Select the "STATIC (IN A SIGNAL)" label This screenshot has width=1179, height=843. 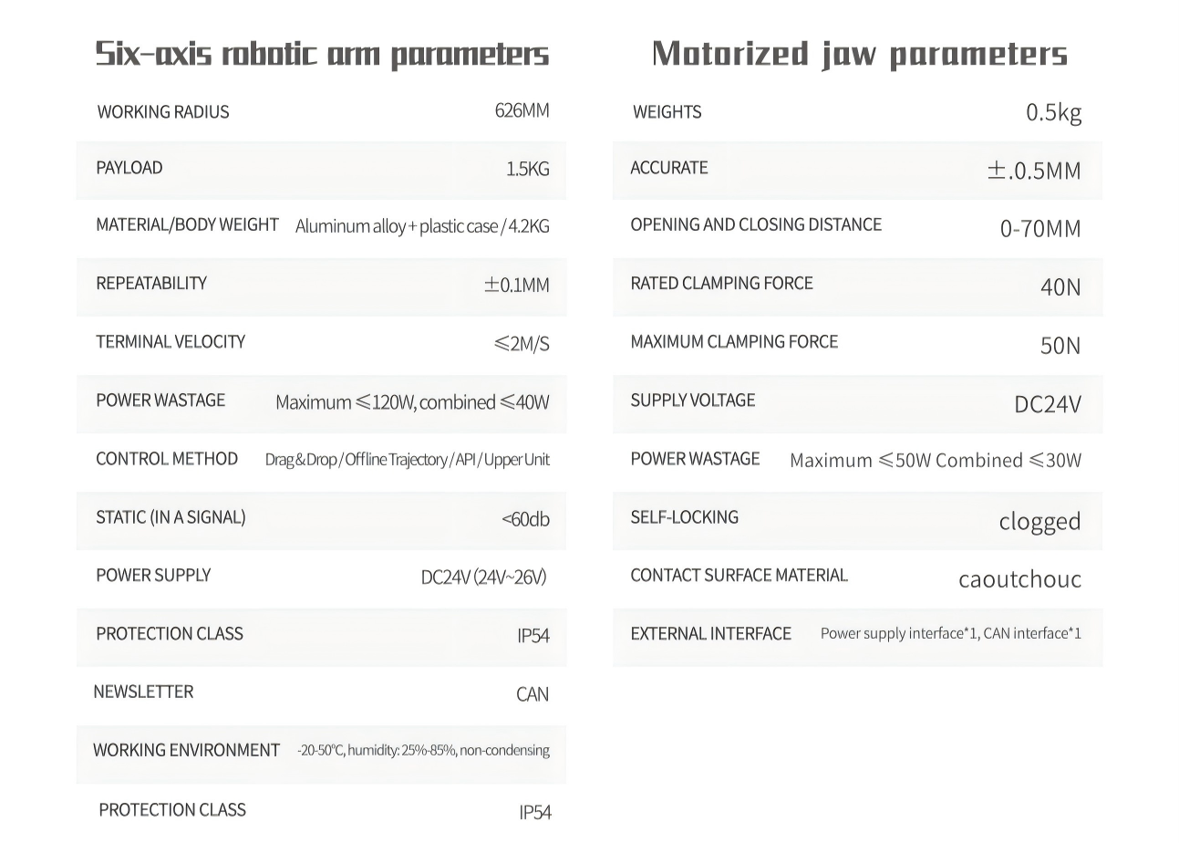[171, 517]
